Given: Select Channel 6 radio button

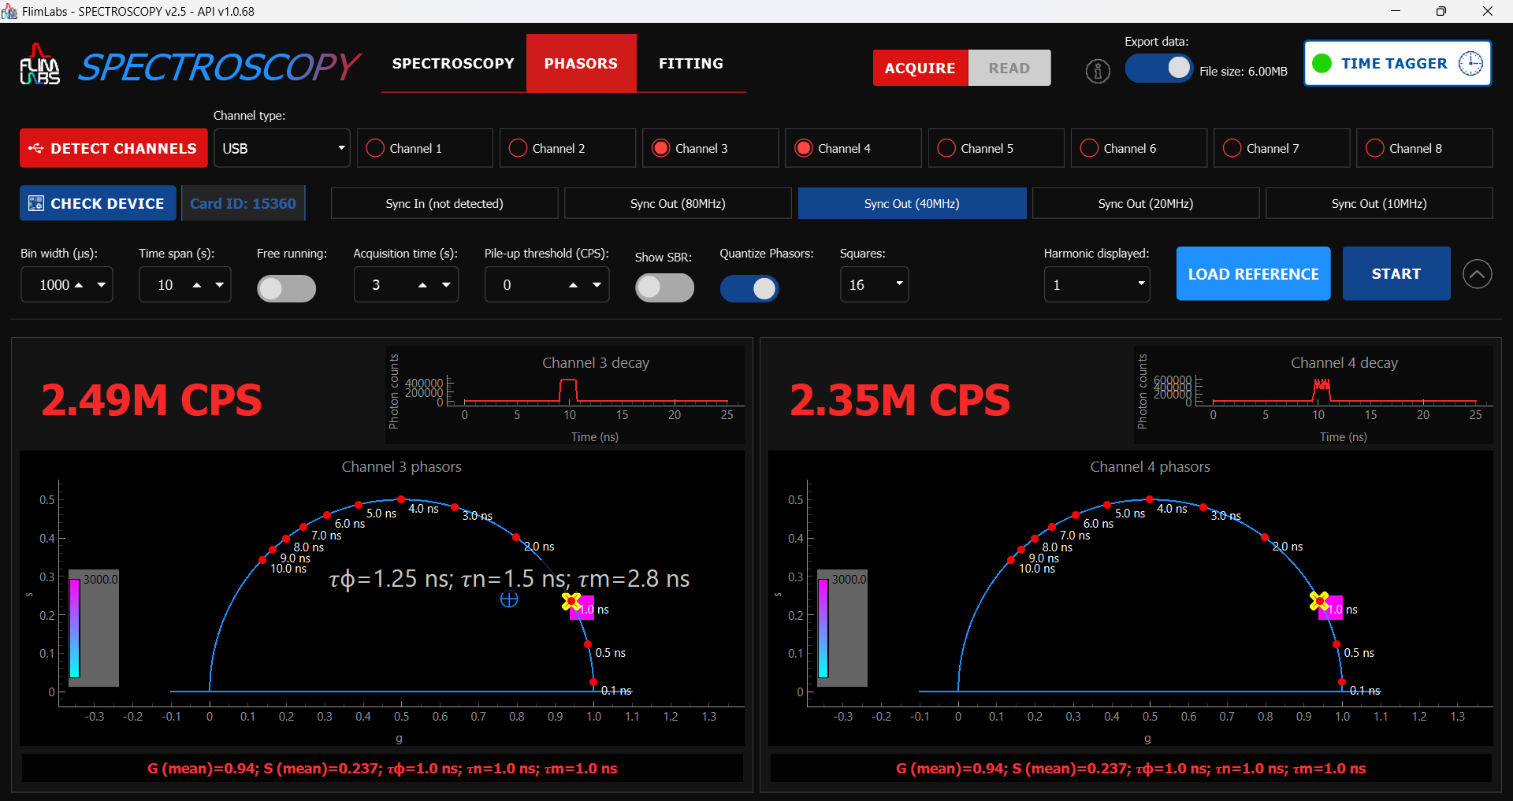Looking at the screenshot, I should tap(1089, 148).
